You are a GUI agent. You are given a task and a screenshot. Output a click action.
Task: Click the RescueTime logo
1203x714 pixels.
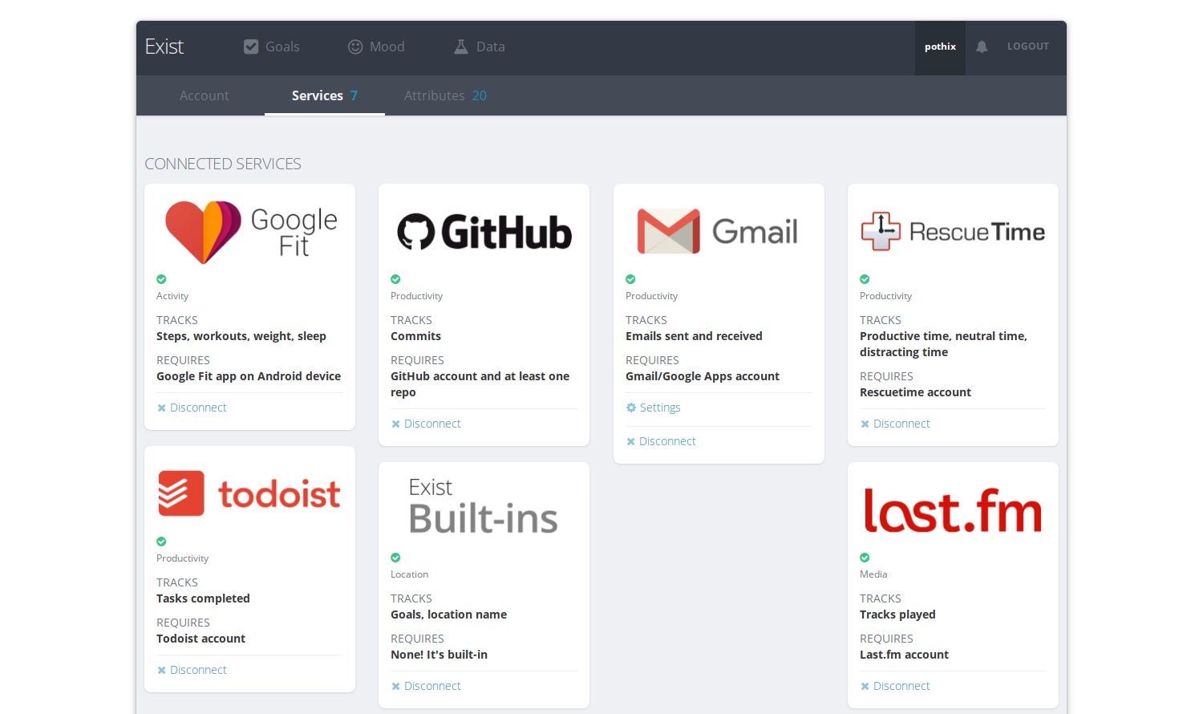pos(953,231)
